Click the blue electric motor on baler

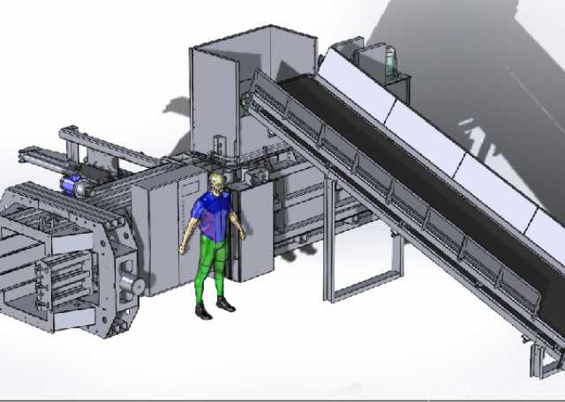tap(72, 185)
